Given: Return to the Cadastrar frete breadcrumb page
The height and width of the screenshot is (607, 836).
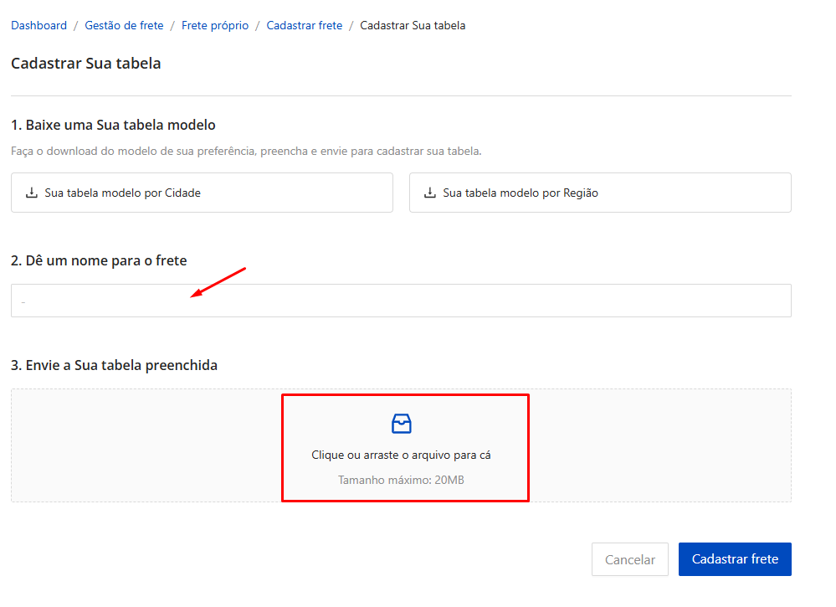Looking at the screenshot, I should coord(305,25).
